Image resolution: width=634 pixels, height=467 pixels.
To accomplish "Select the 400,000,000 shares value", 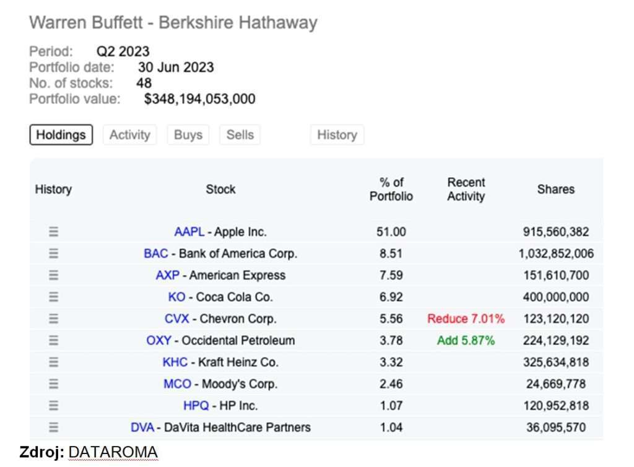I will [x=556, y=297].
